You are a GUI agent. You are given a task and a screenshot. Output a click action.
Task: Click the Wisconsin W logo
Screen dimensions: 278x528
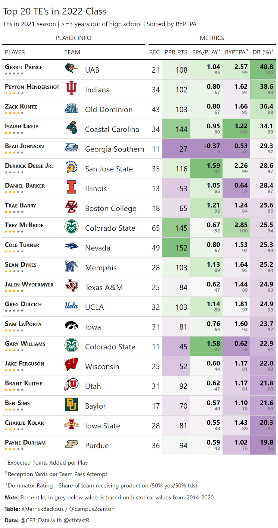coord(71,365)
